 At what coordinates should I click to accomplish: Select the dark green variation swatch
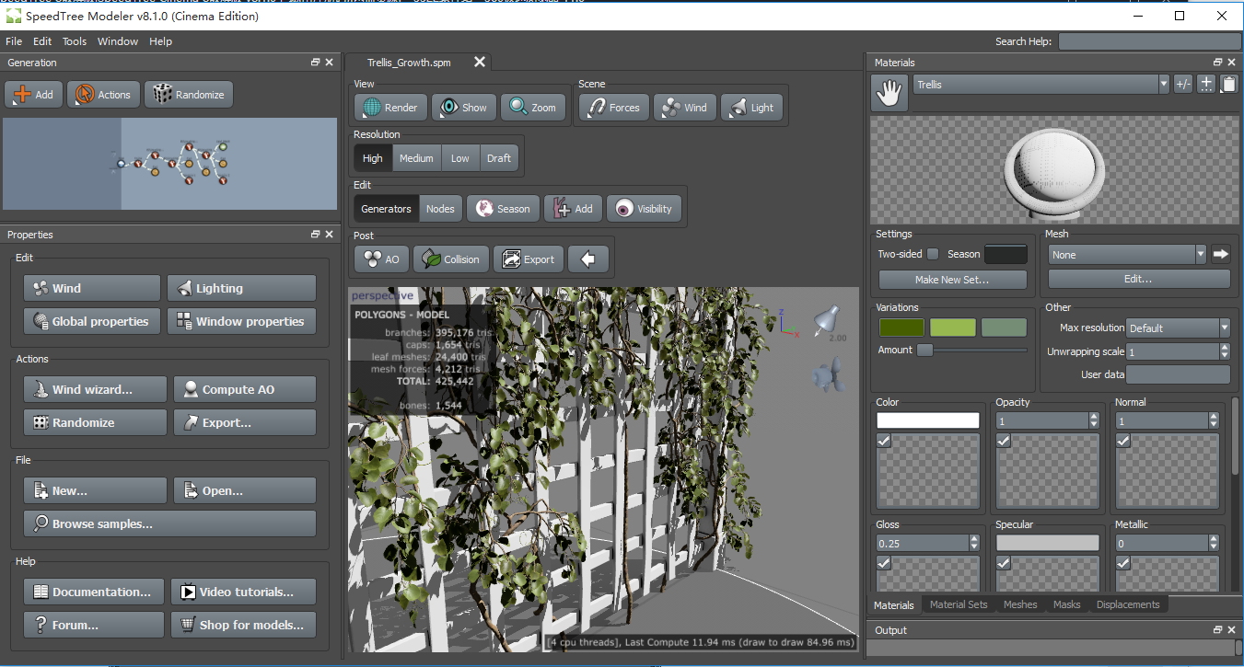[x=901, y=328]
